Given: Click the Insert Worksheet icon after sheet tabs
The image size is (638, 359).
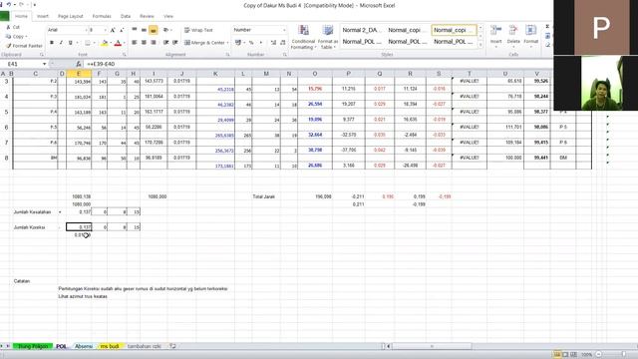Looking at the screenshot, I should point(172,346).
